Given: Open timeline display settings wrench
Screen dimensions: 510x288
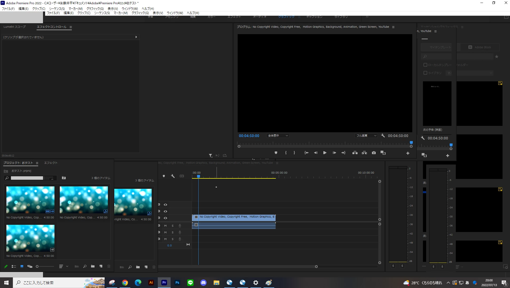Looking at the screenshot, I should (173, 176).
